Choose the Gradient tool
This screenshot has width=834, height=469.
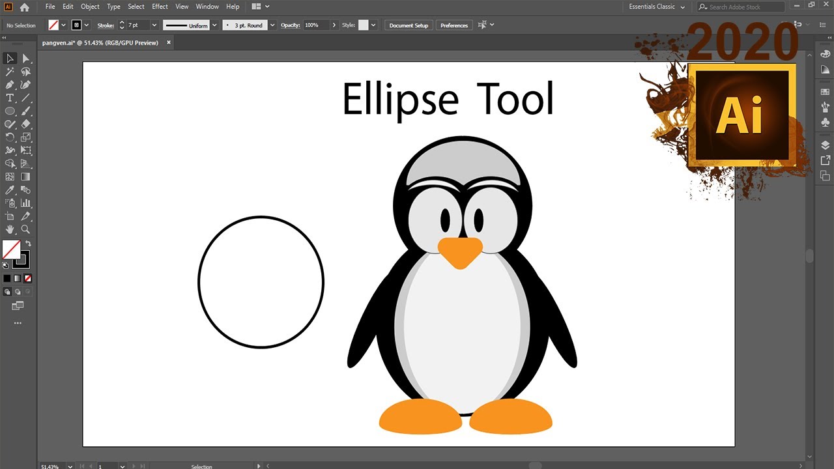pyautogui.click(x=26, y=177)
